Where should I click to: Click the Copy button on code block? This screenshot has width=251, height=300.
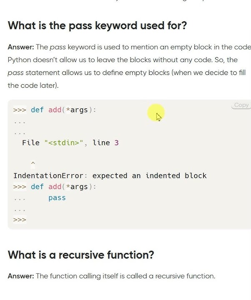point(241,105)
